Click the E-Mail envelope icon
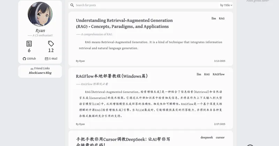Screen dimensions: 279x146 click(47, 59)
